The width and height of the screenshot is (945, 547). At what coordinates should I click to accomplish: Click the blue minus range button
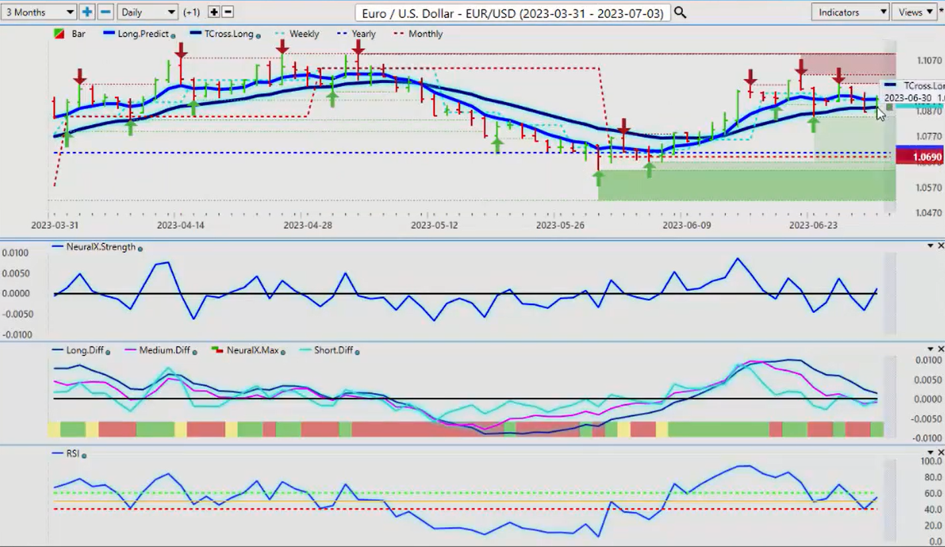(106, 12)
